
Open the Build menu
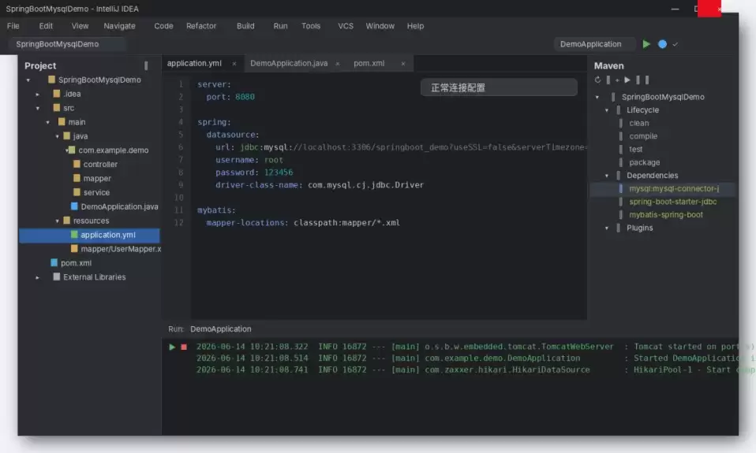[x=245, y=26]
